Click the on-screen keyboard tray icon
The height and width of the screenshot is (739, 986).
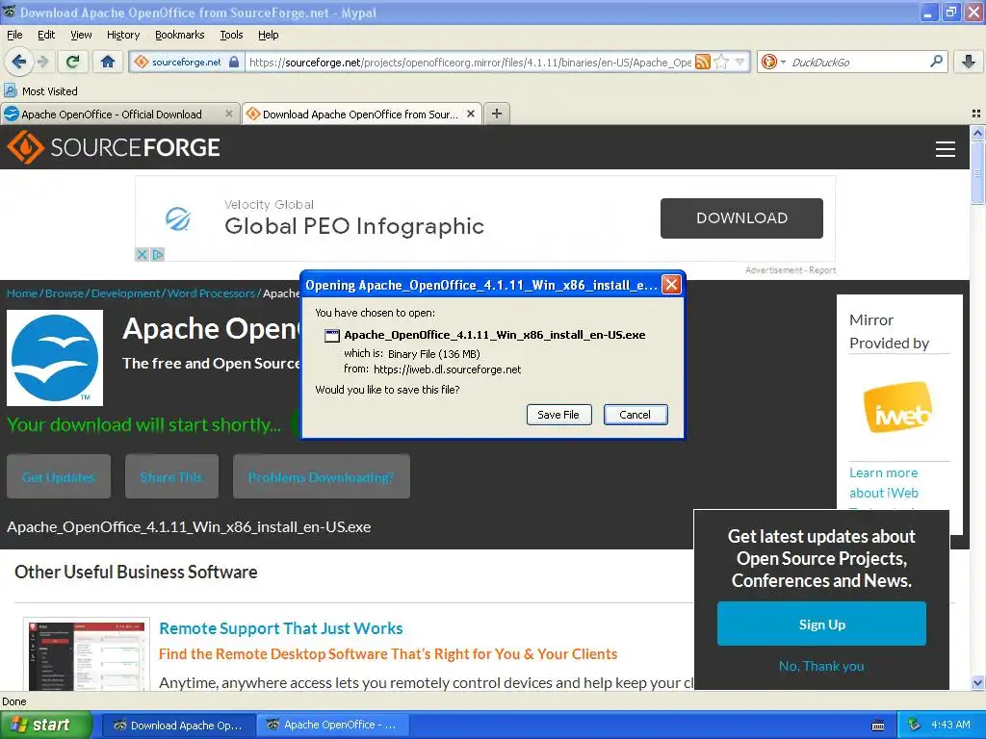[878, 726]
